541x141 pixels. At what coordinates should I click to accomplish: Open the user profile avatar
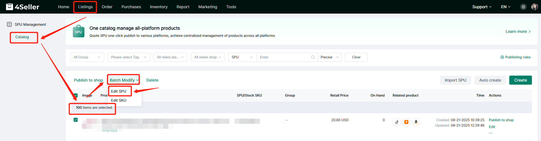tap(535, 7)
